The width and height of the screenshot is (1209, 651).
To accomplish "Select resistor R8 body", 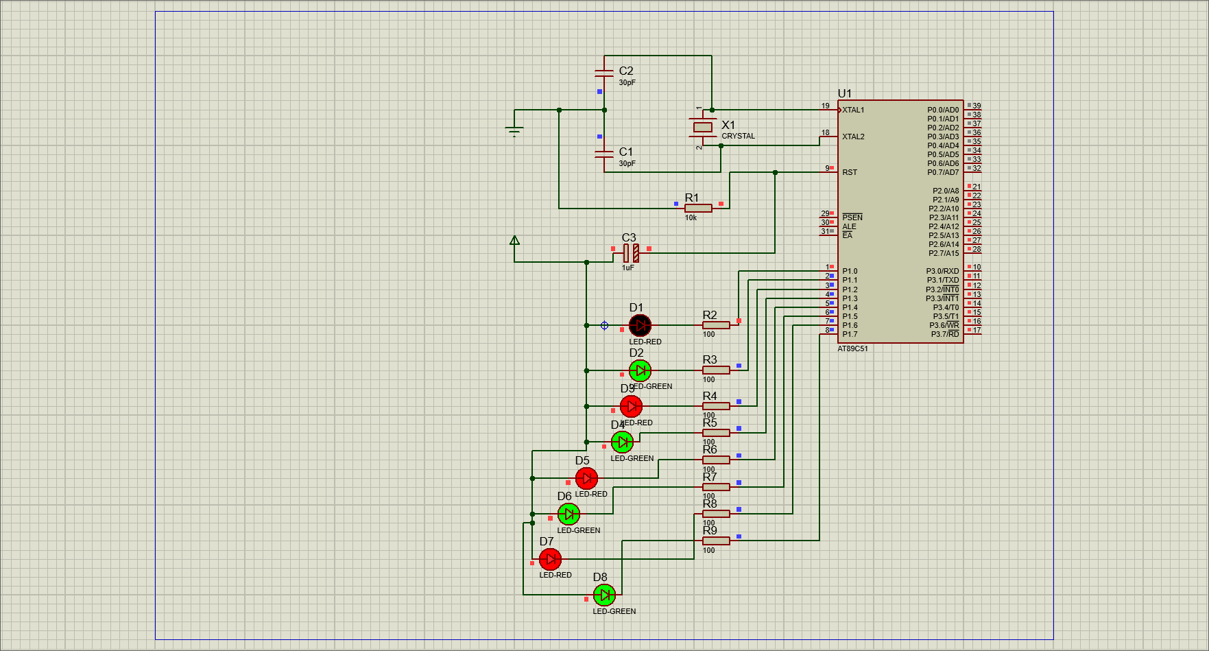I will (x=716, y=514).
